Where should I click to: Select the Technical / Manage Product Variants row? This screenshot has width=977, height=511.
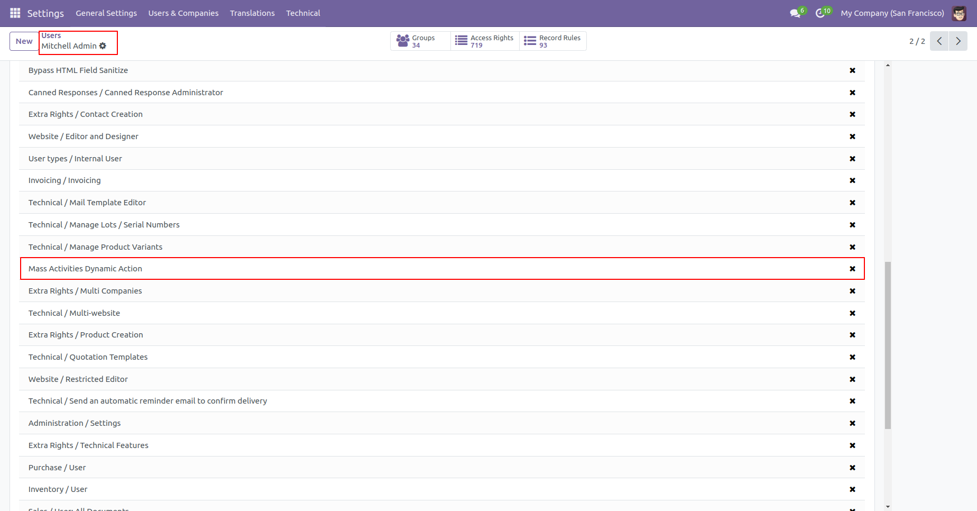click(442, 247)
